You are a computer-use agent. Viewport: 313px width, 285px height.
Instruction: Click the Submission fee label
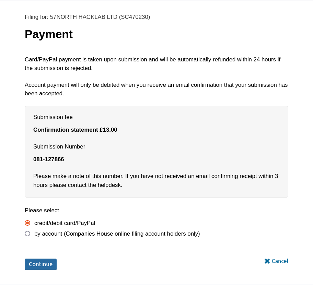(53, 117)
